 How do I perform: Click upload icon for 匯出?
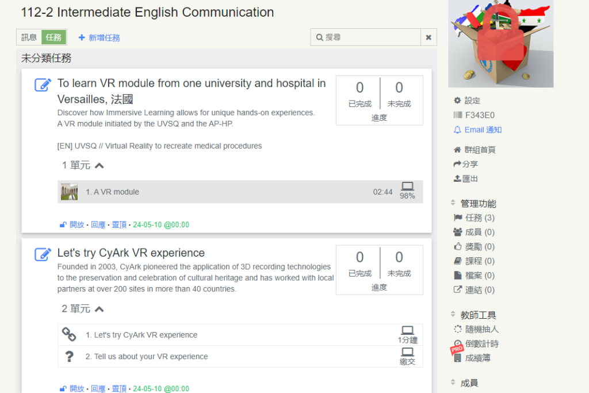tap(457, 178)
